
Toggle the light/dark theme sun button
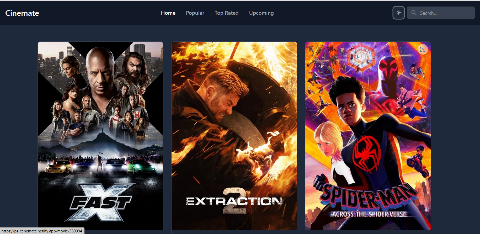(x=398, y=13)
